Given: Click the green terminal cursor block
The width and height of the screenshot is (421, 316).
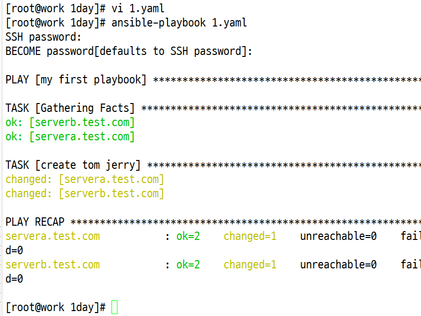Looking at the screenshot, I should (114, 307).
